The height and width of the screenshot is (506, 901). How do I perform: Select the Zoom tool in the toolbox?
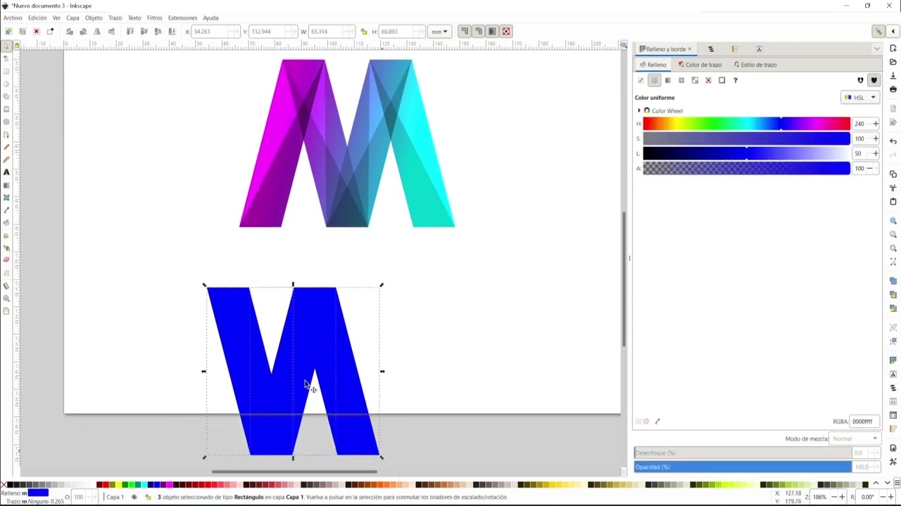(x=6, y=299)
